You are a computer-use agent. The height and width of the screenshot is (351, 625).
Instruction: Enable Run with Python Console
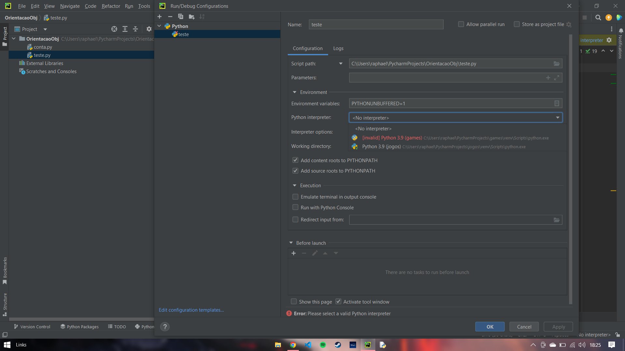click(295, 207)
